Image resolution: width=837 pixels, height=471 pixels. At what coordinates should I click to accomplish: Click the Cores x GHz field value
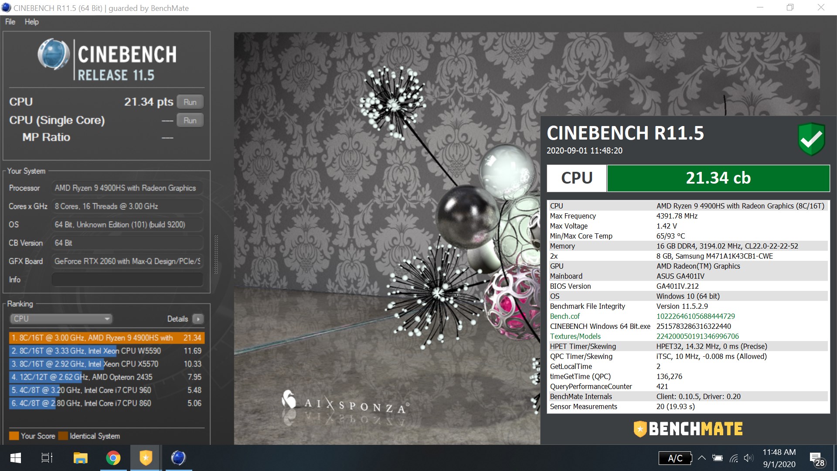point(127,206)
